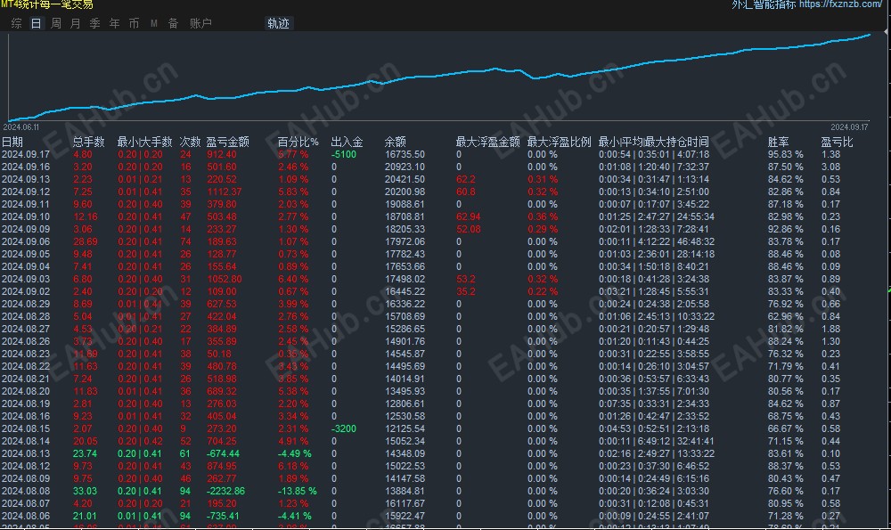The image size is (891, 530).
Task: Select the 2024.08.27 date cell
Action: pyautogui.click(x=26, y=330)
